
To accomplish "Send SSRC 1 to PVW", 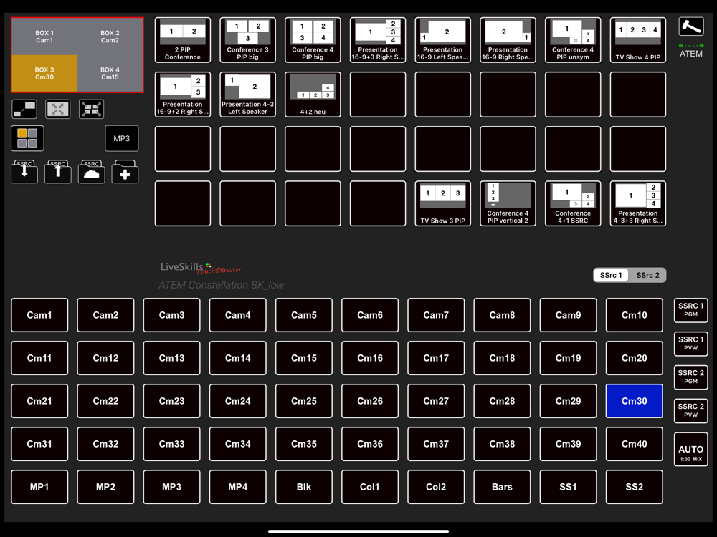I will click(690, 344).
